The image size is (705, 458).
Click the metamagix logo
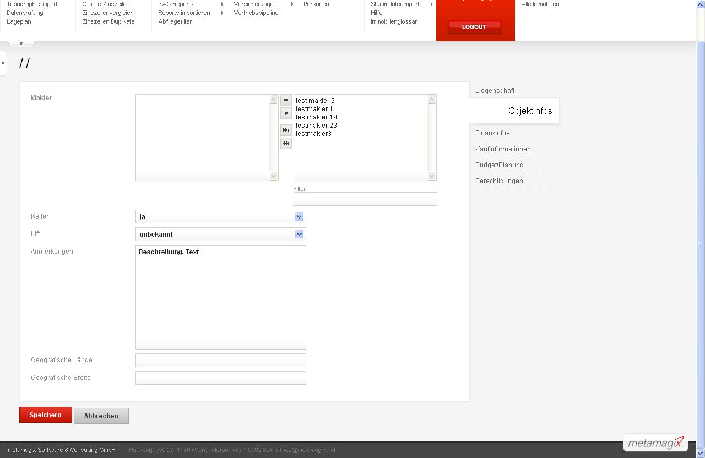click(x=655, y=443)
